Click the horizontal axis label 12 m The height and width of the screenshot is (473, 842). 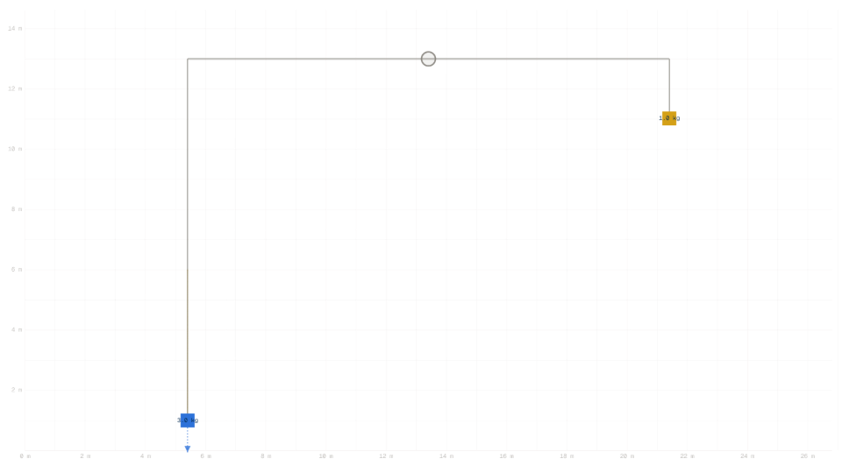click(x=386, y=456)
